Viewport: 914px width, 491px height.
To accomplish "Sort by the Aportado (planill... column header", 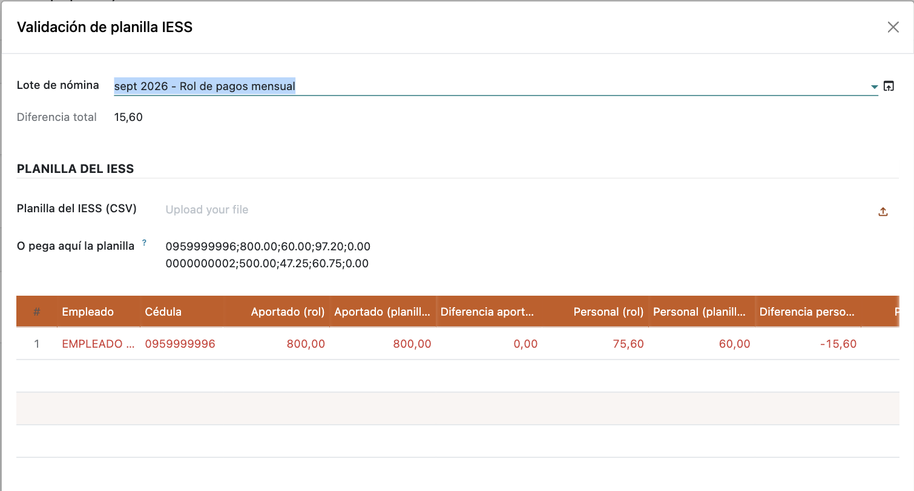I will coord(383,312).
